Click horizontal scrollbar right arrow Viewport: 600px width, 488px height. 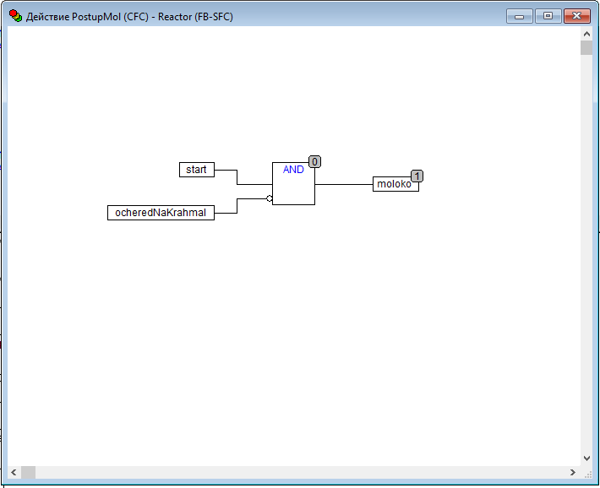(572, 472)
